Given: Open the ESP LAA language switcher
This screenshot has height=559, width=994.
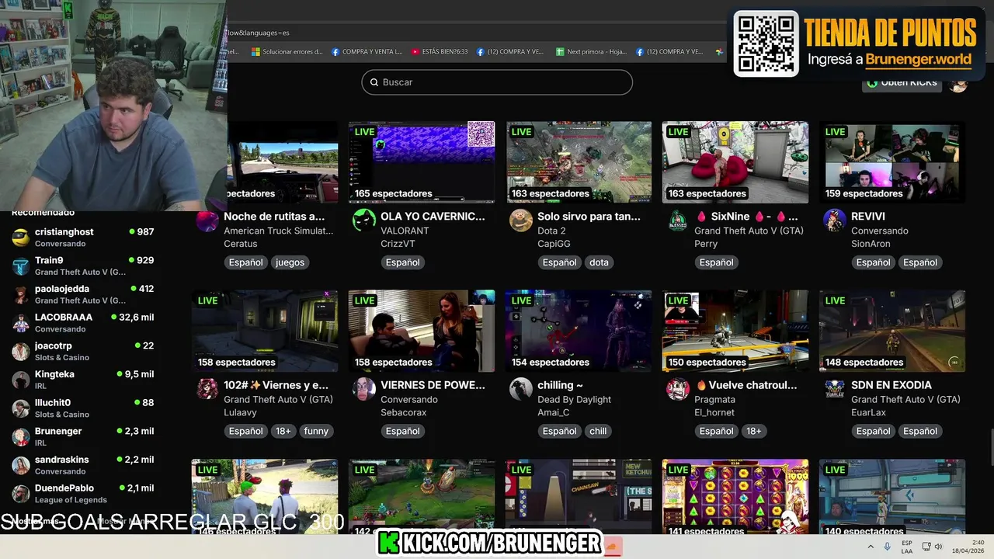Looking at the screenshot, I should 907,547.
